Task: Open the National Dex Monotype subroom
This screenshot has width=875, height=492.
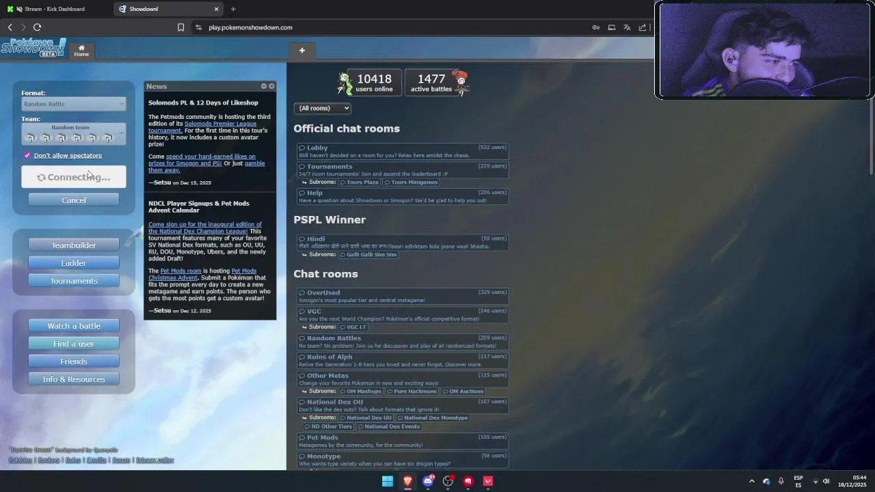Action: coord(432,418)
